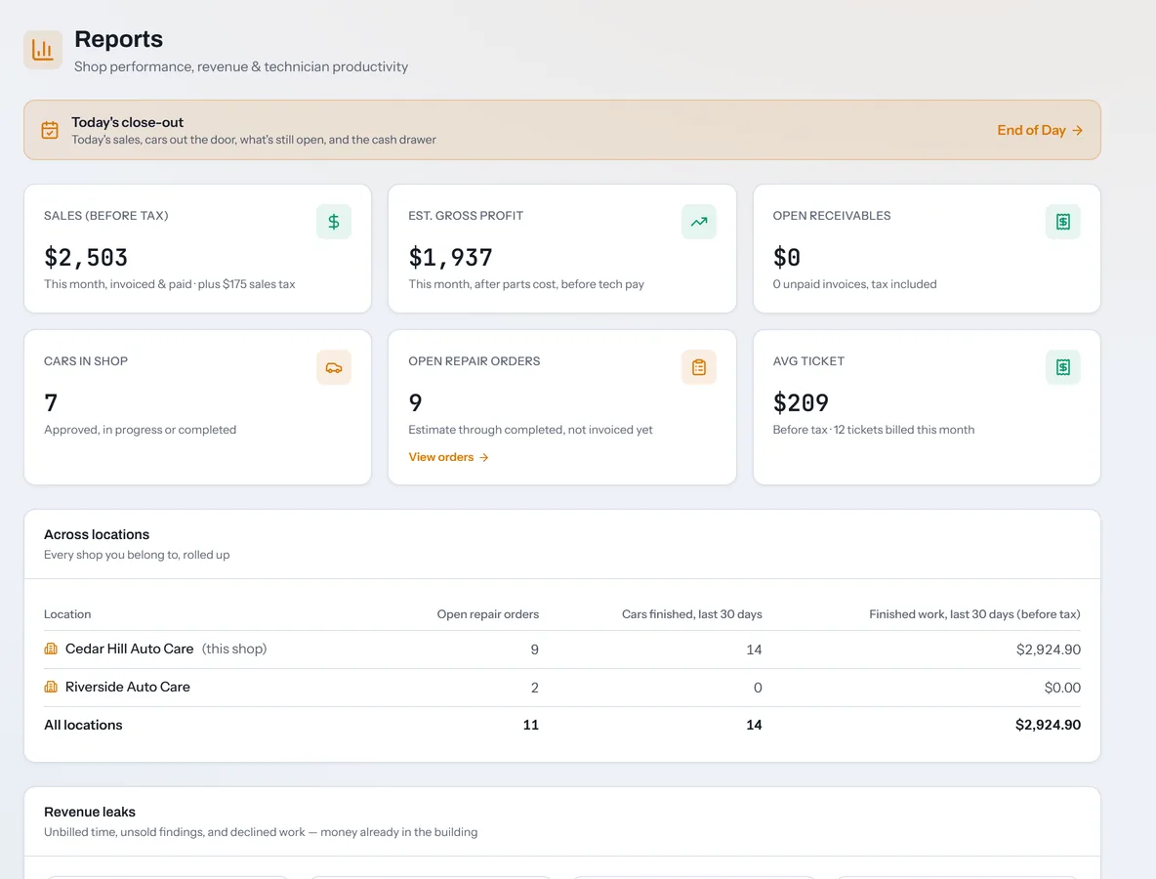Click the building icon beside Cedar Hill Auto Care

(51, 649)
